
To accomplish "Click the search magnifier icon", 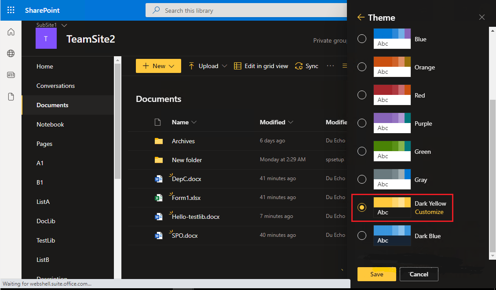I will click(156, 10).
